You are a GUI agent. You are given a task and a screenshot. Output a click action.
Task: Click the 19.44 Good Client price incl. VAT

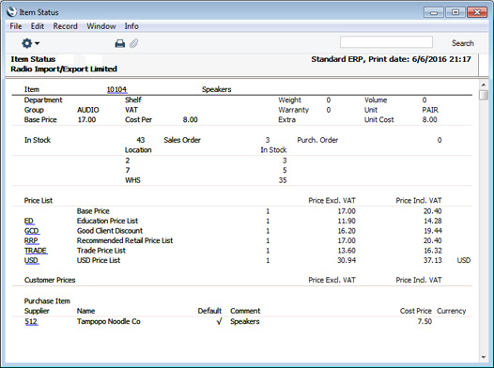point(433,231)
